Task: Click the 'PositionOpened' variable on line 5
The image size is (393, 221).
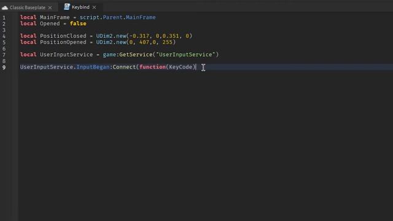Action: (x=63, y=42)
